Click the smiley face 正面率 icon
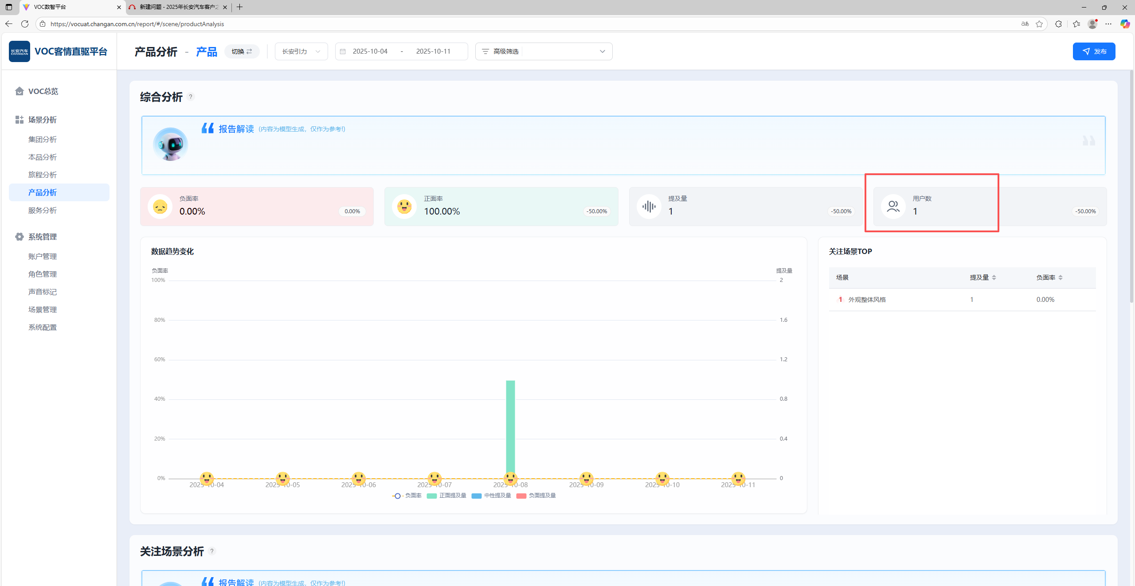This screenshot has height=586, width=1135. click(x=404, y=207)
